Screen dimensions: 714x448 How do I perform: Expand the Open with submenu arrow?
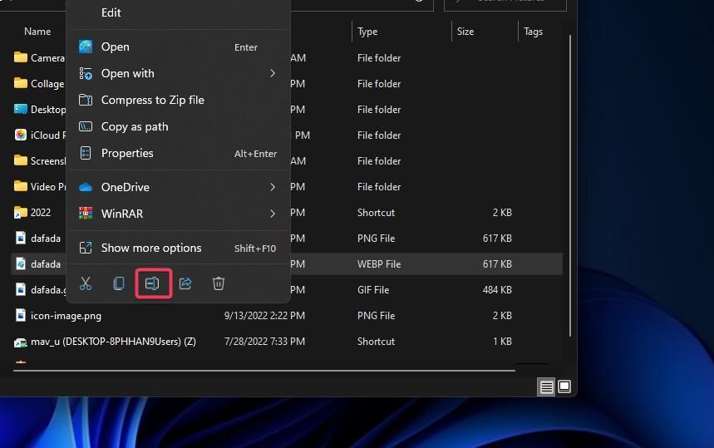273,73
